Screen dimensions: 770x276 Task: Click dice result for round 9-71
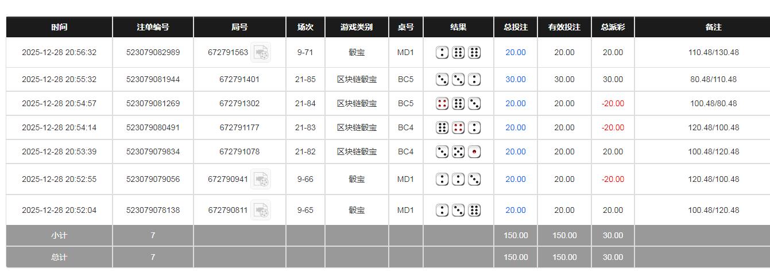pyautogui.click(x=458, y=53)
